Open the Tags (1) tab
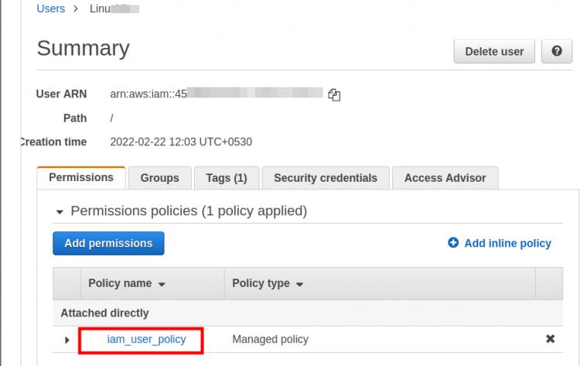The image size is (580, 366). tap(226, 178)
